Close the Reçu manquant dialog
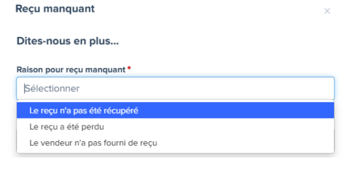 (x=327, y=11)
